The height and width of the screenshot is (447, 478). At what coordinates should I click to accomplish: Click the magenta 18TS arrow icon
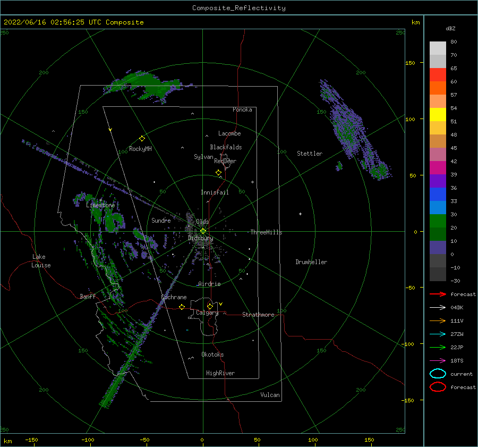tap(438, 361)
